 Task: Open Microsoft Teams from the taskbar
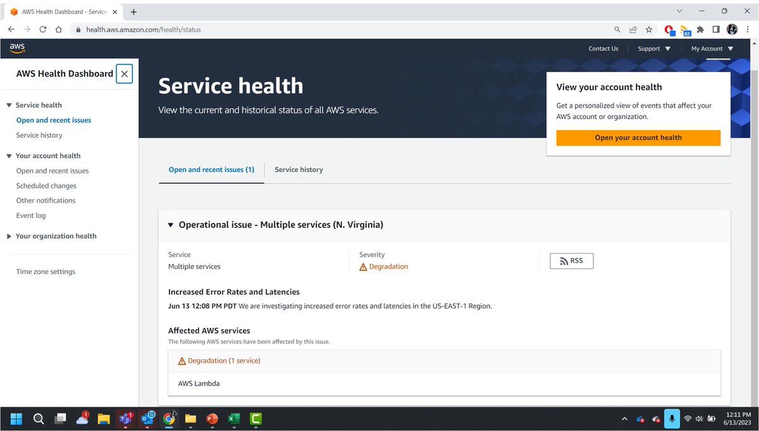pos(125,418)
